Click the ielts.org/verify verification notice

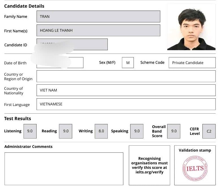(149, 165)
